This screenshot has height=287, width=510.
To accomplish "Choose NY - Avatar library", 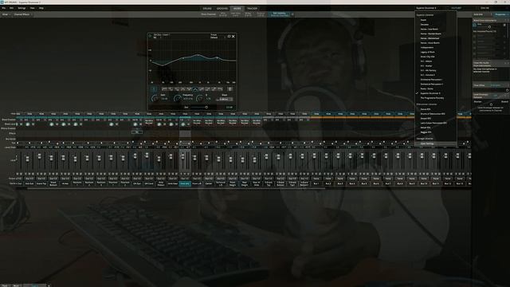I will pos(426,65).
